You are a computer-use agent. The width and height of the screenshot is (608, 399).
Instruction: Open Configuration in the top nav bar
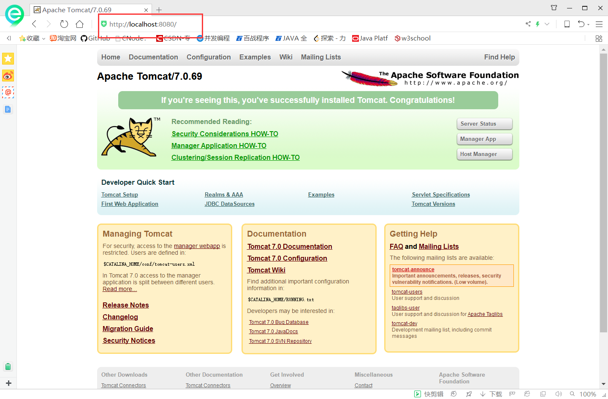(209, 57)
